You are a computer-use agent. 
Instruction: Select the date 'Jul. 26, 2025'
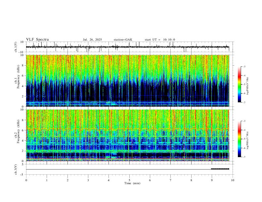tap(92, 40)
